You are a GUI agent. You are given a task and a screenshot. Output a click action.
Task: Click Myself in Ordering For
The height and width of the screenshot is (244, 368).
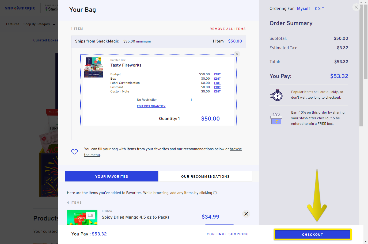303,9
